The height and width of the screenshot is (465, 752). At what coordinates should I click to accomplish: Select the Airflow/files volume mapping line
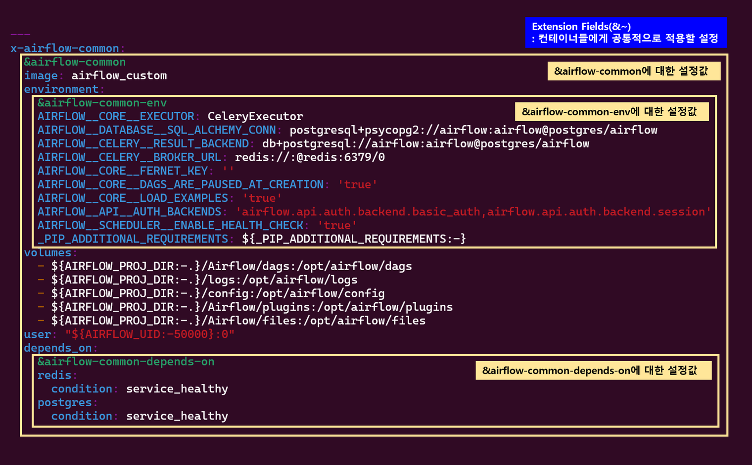pos(238,321)
